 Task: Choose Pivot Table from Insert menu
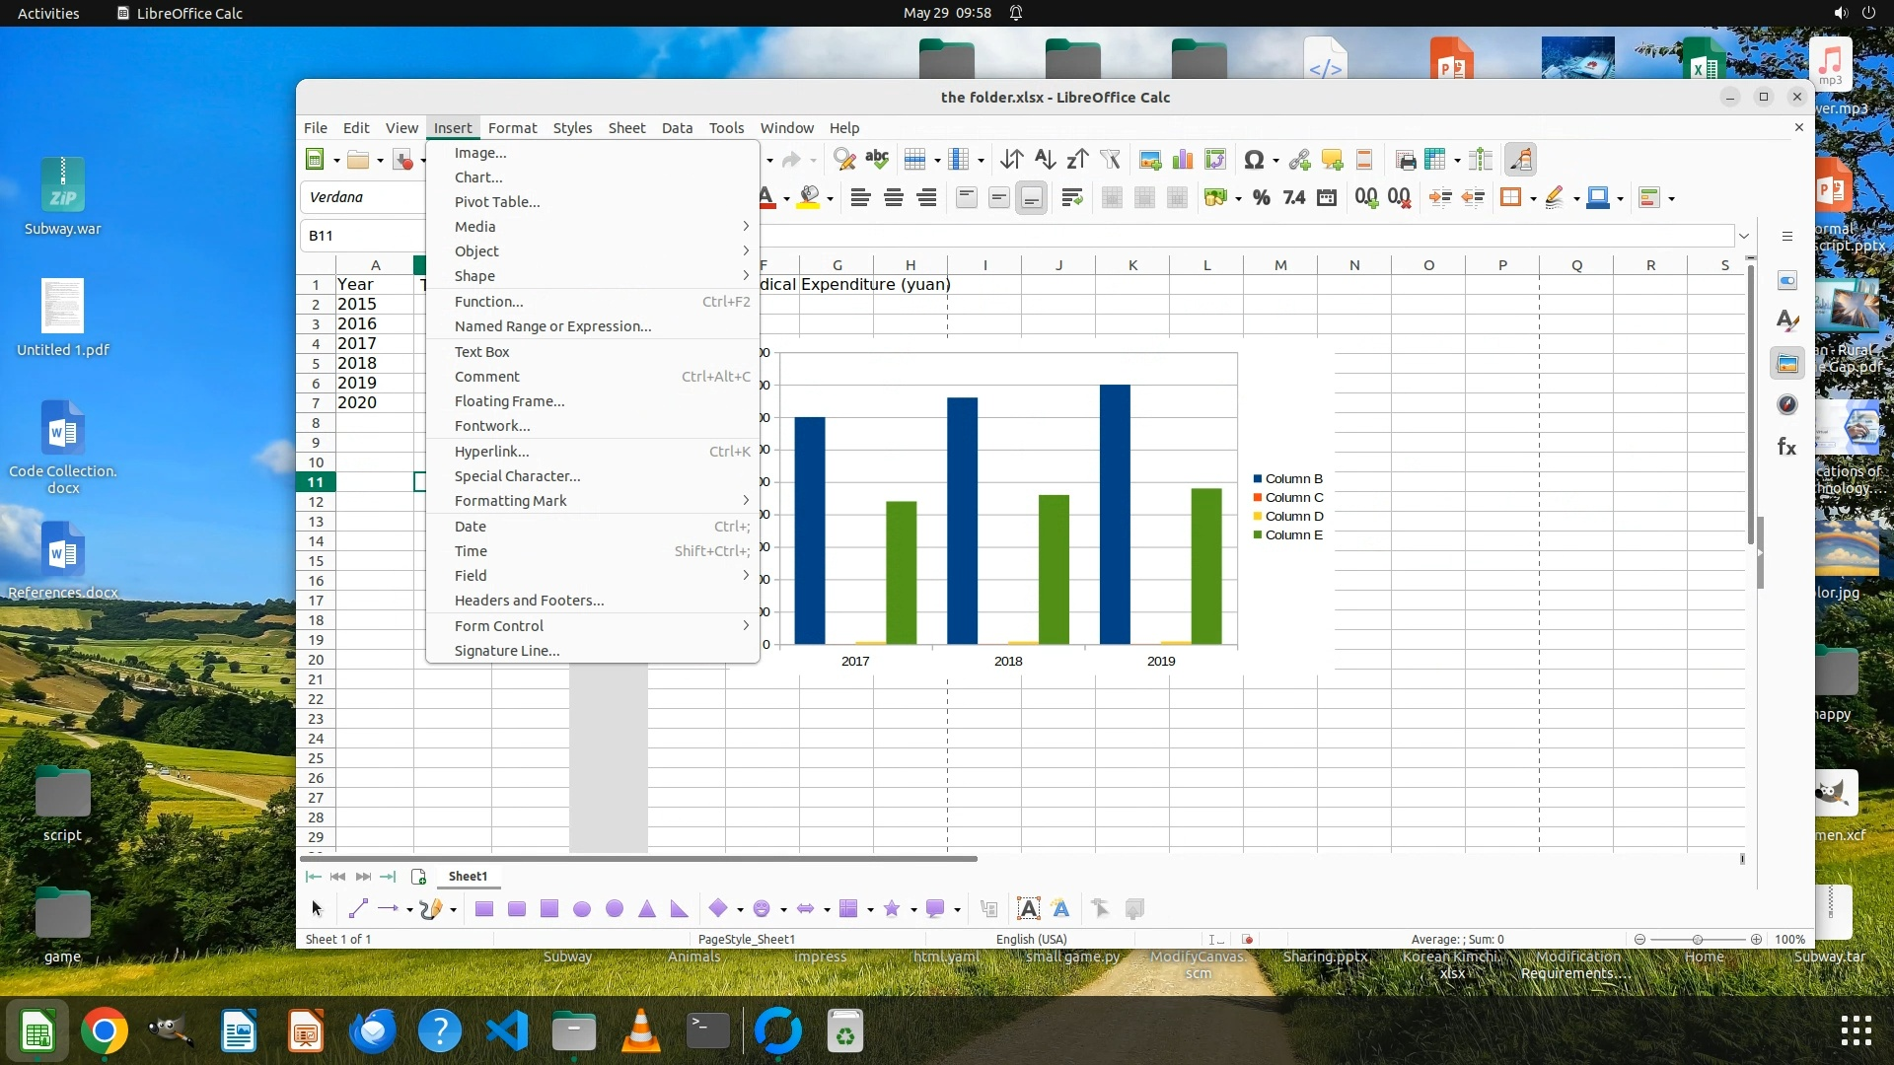click(496, 202)
